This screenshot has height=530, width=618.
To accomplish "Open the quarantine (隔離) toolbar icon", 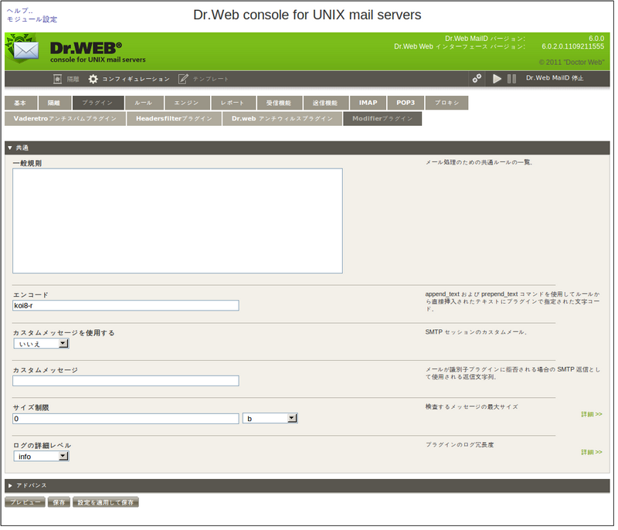I will click(57, 80).
